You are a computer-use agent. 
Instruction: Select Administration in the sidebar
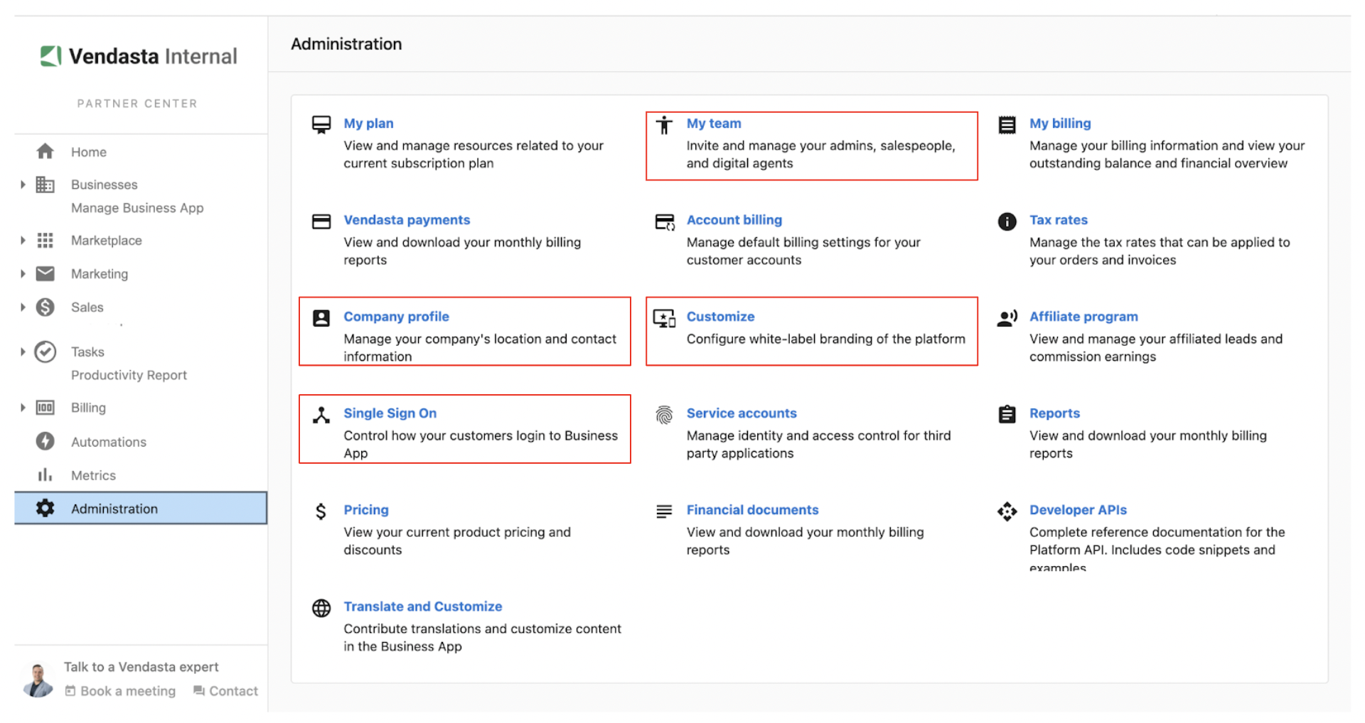(141, 508)
